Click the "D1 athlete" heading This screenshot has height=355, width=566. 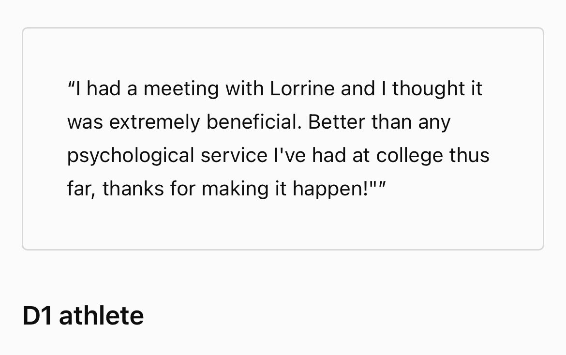pos(83,315)
